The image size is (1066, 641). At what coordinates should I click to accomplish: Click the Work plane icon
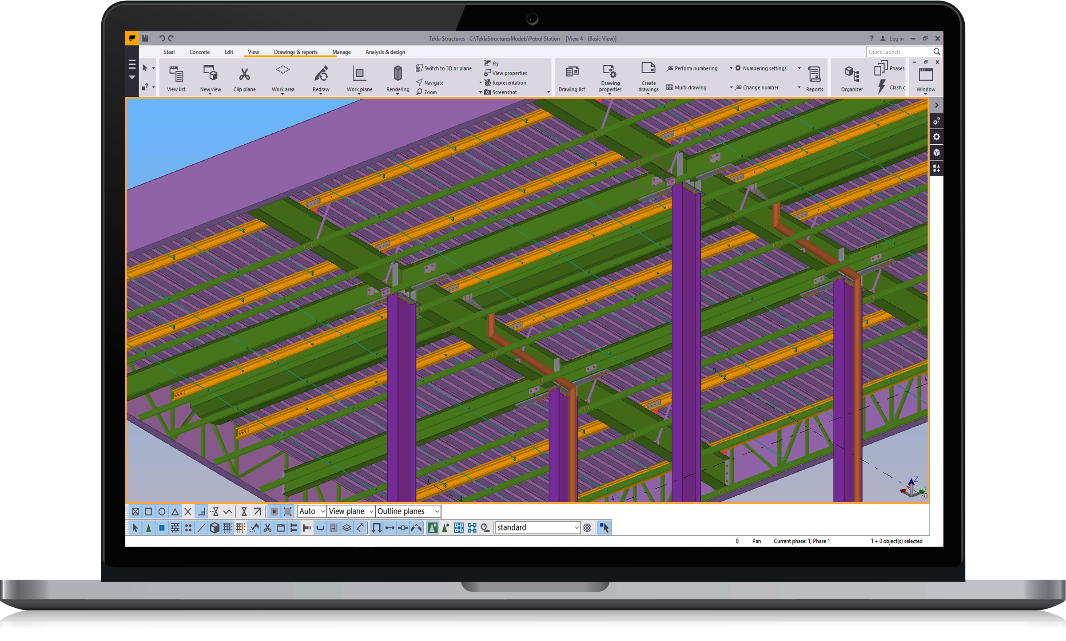point(359,73)
